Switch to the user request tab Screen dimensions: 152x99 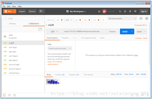point(59,20)
